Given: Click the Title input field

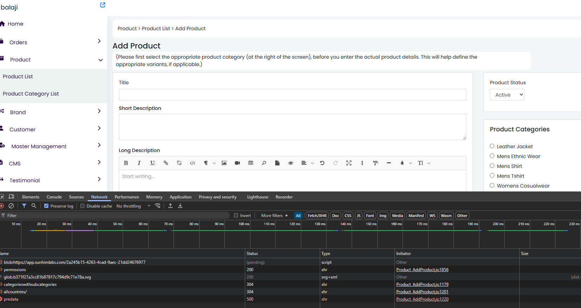Looking at the screenshot, I should tap(292, 95).
